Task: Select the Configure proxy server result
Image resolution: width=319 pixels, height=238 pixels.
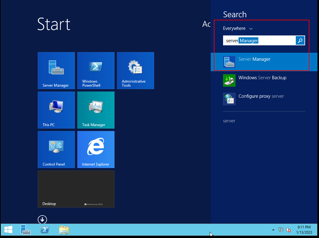Action: 264,99
